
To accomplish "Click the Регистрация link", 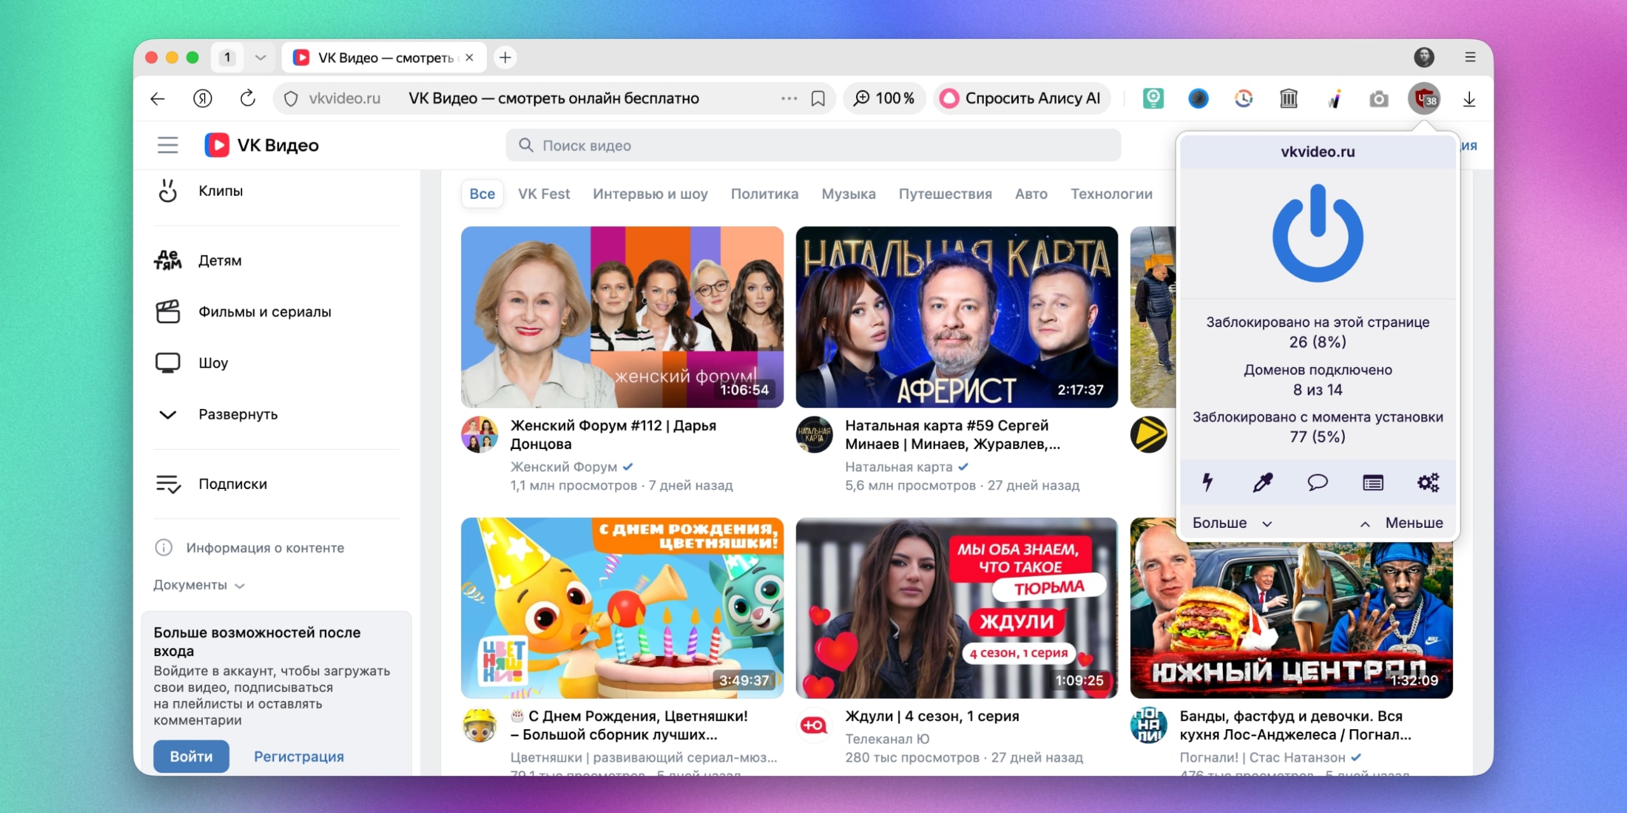I will coord(299,756).
